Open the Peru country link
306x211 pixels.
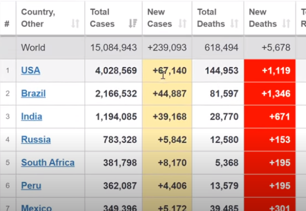pyautogui.click(x=31, y=186)
